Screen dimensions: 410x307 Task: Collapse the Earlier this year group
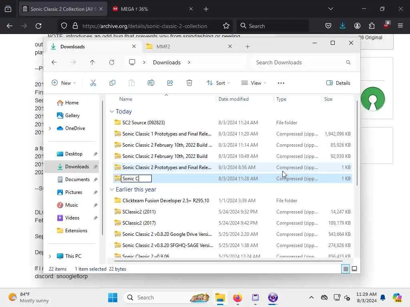112,189
